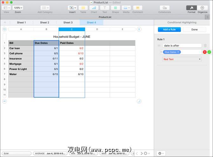213x157 pixels.
Task: Switch to the Sheet 3 tab
Action: pyautogui.click(x=68, y=23)
